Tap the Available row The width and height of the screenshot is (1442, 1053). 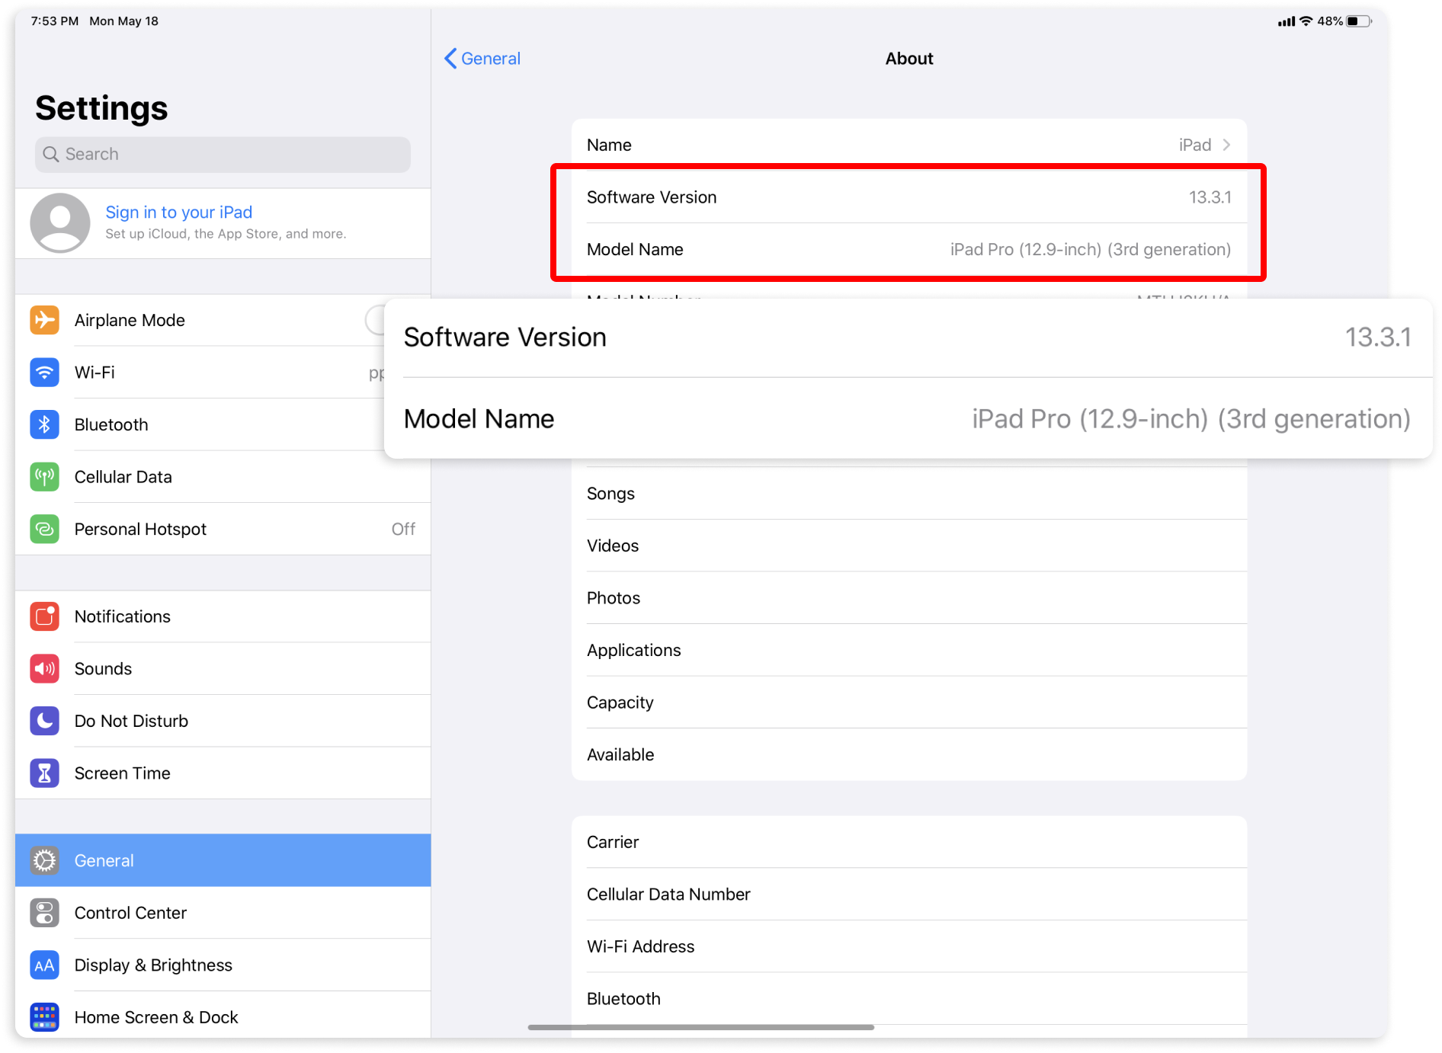point(909,754)
